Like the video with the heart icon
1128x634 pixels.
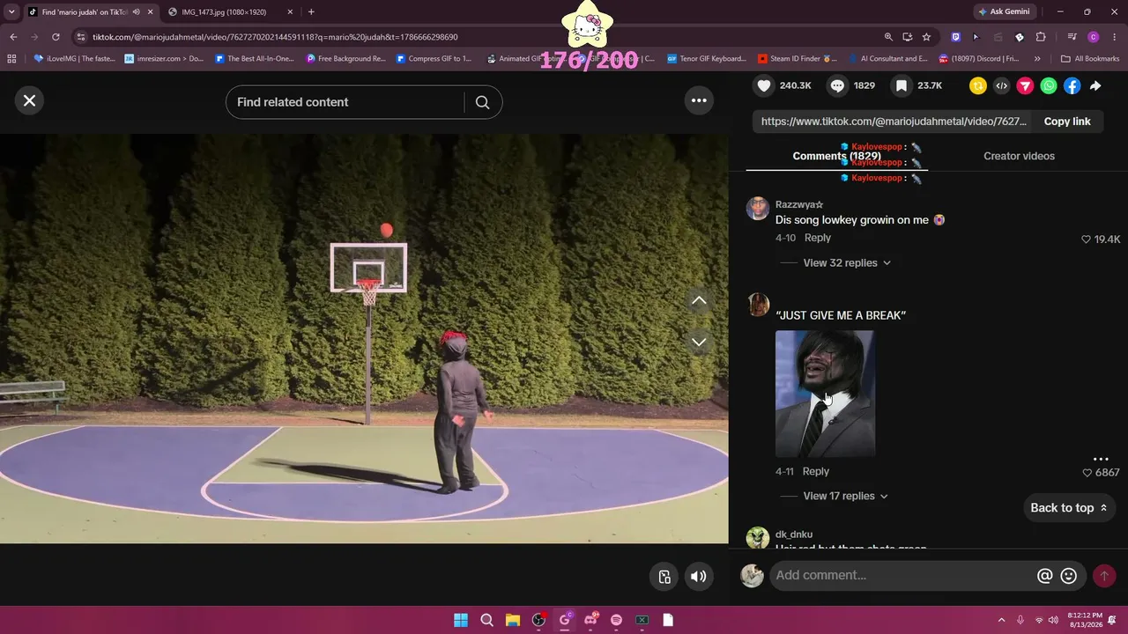764,85
